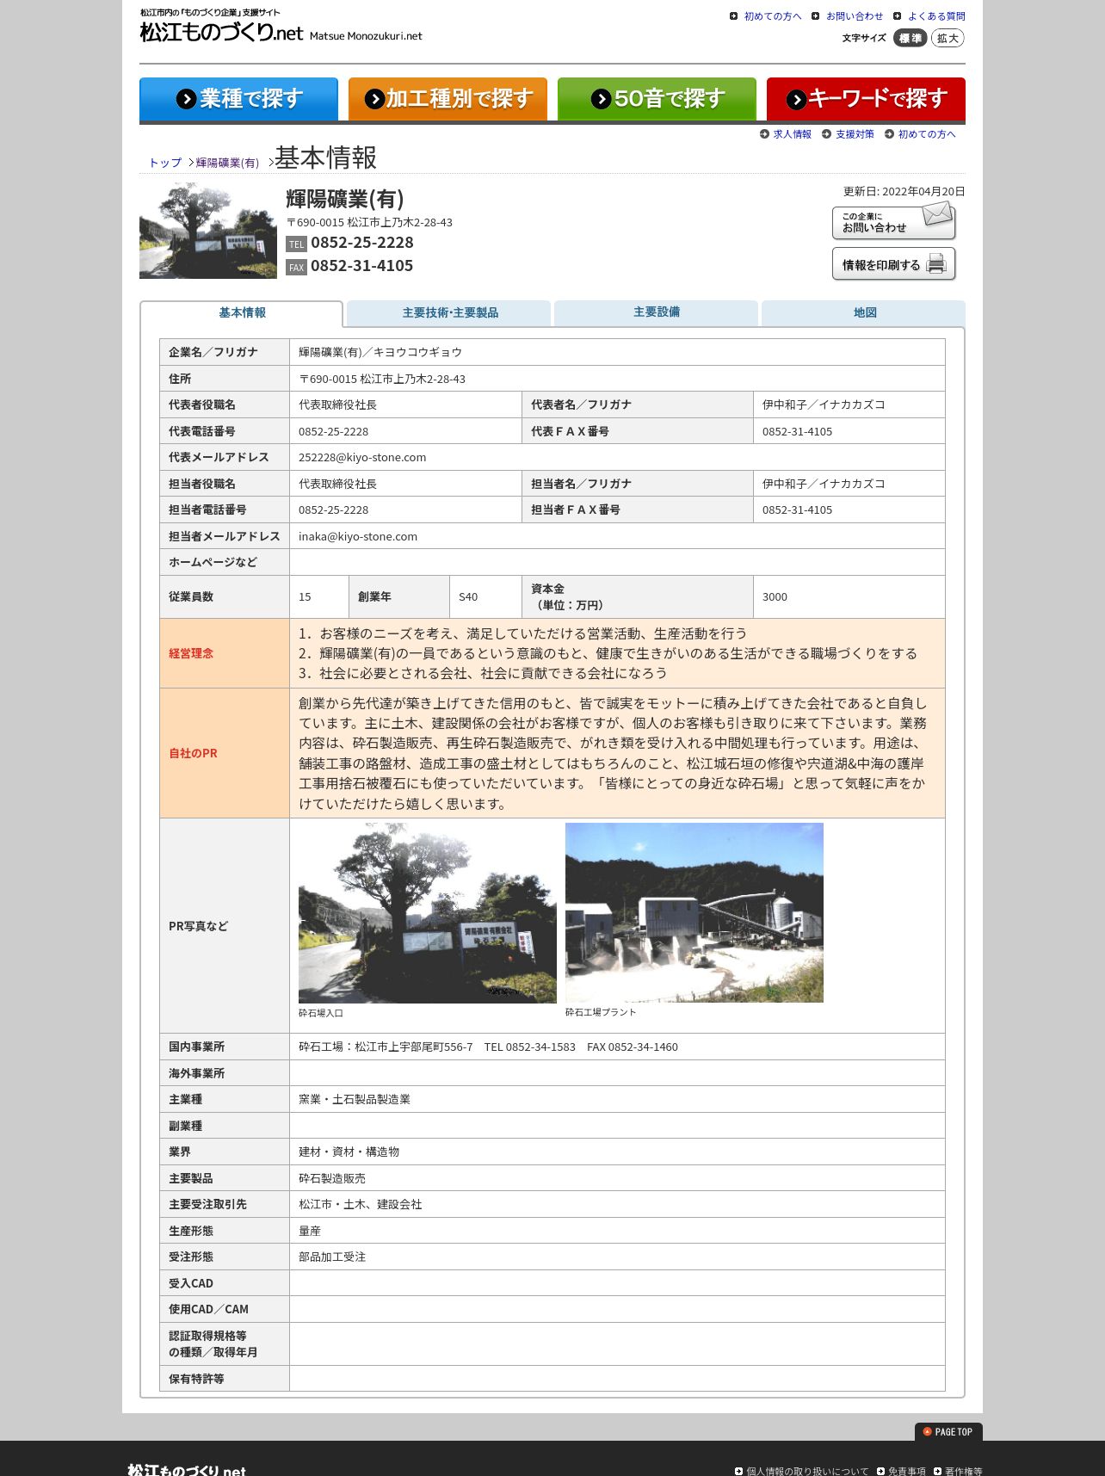
Task: Open 初めての方へ link in top header
Action: point(772,16)
